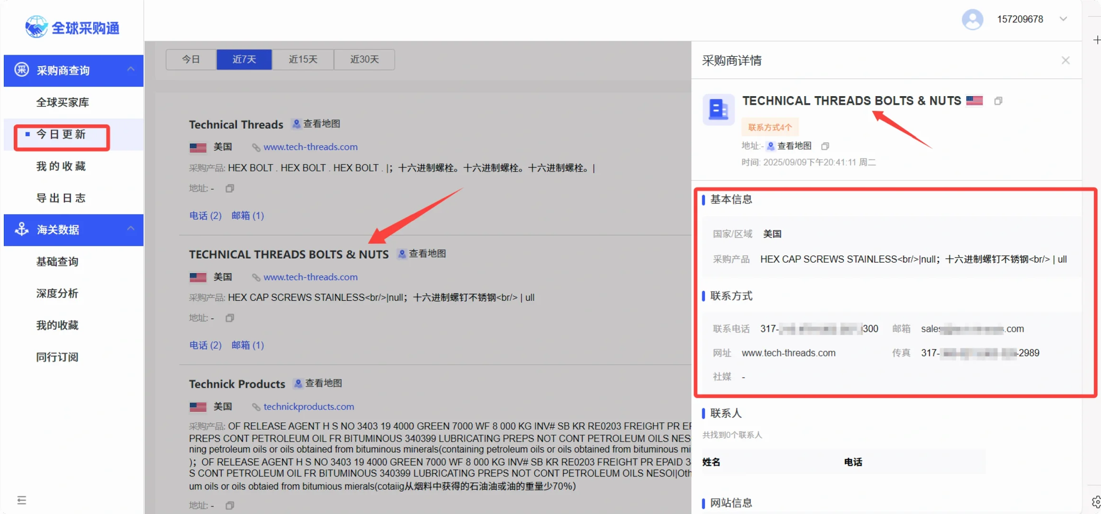Open 全球买家库 in the sidebar

coord(63,102)
